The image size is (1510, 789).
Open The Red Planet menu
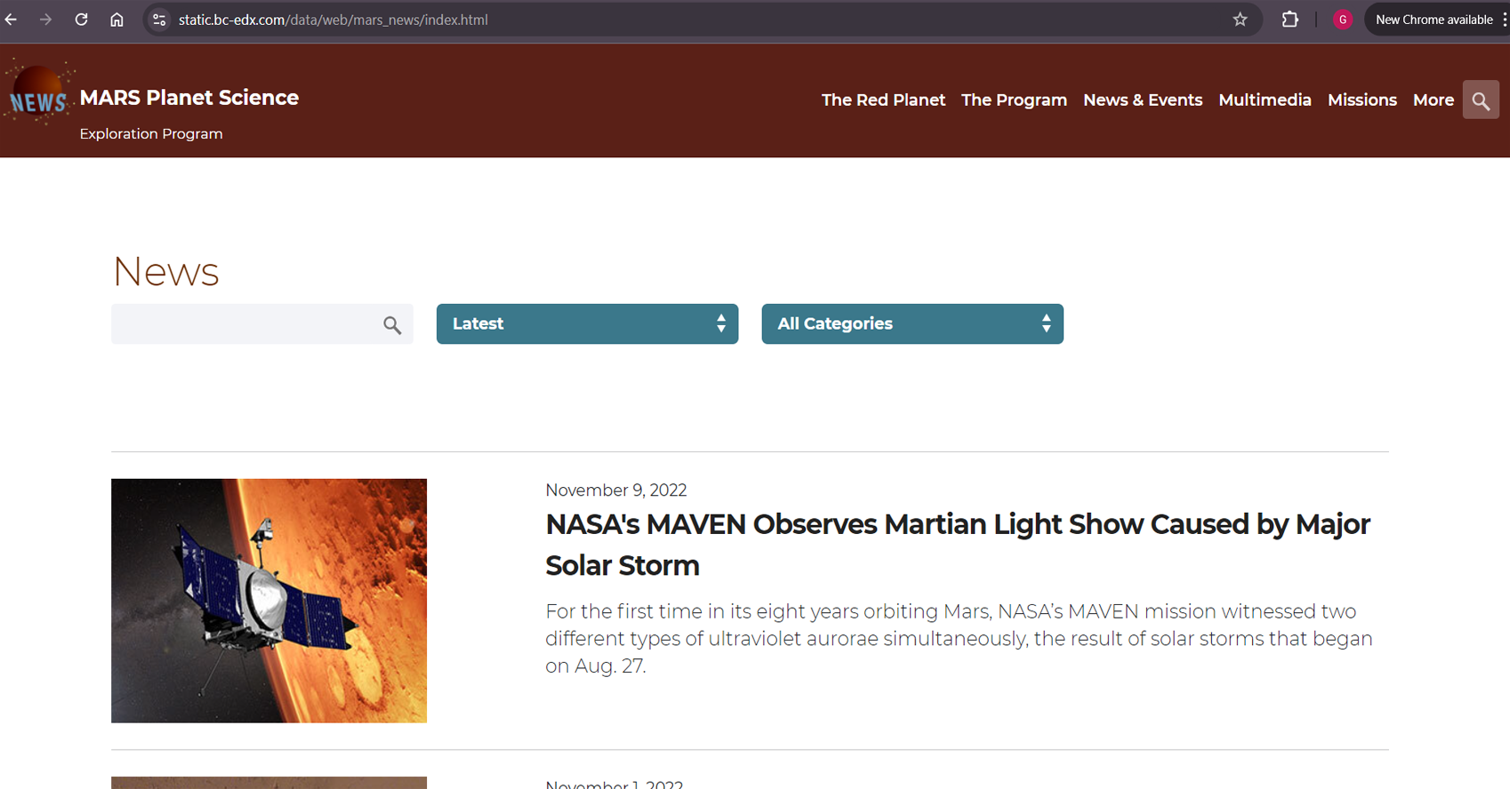click(882, 100)
